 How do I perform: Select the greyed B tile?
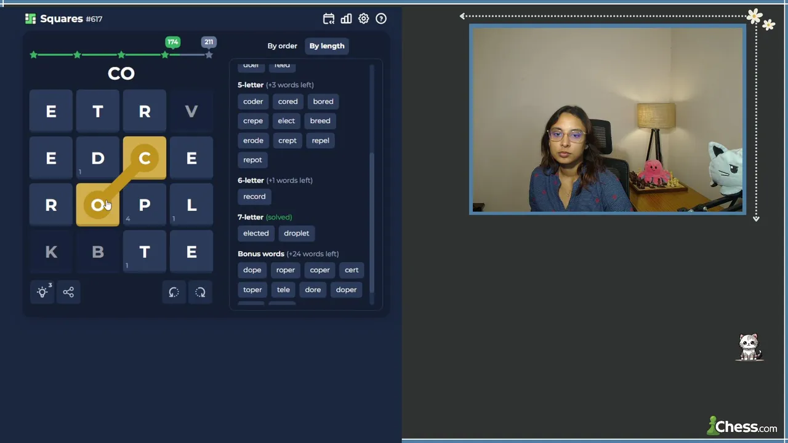tap(98, 252)
